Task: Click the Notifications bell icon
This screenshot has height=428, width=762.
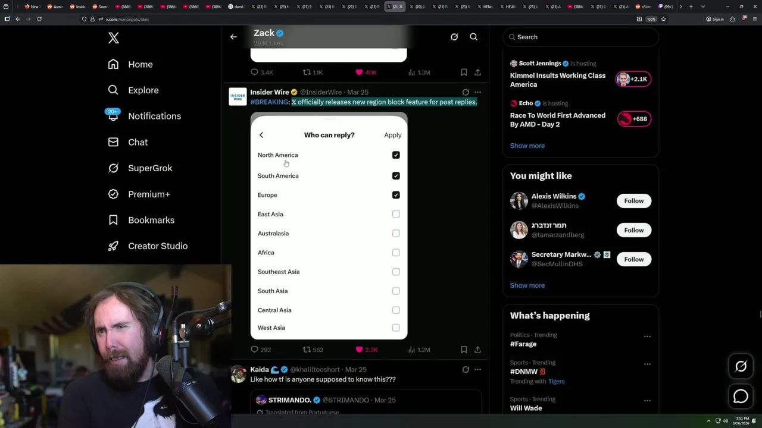Action: [113, 117]
